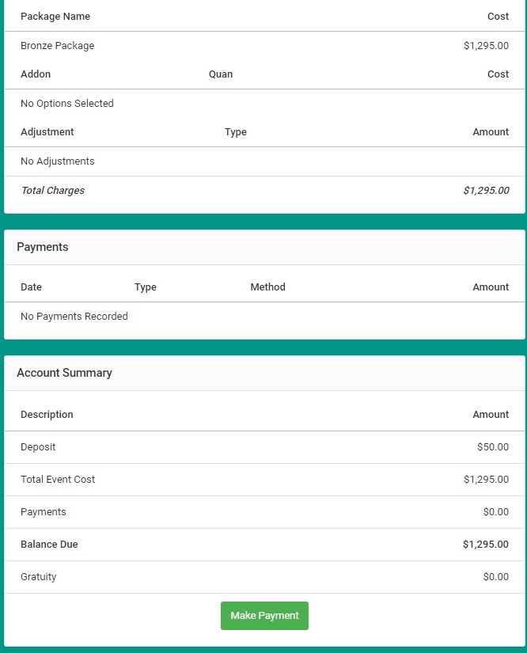This screenshot has width=527, height=653.
Task: Click the Make Payment button
Action: (264, 616)
